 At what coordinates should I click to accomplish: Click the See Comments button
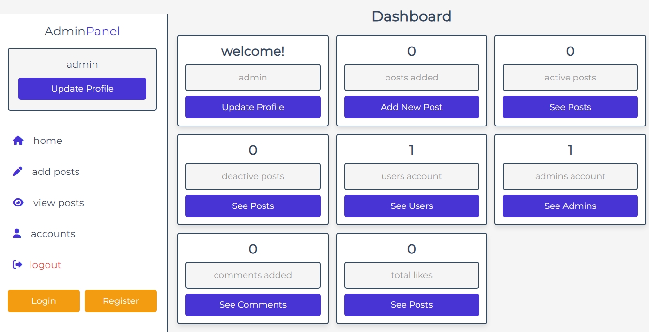tap(253, 305)
